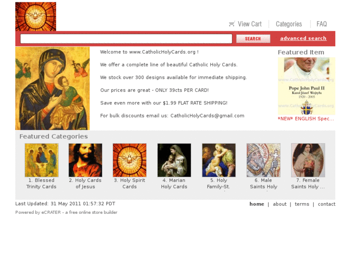
Task: Choose the Marian Holy Cards image
Action: click(x=174, y=160)
